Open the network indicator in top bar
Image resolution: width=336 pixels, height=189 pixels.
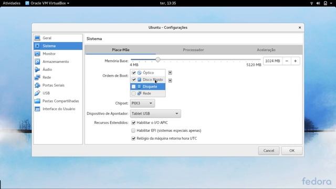pos(311,3)
